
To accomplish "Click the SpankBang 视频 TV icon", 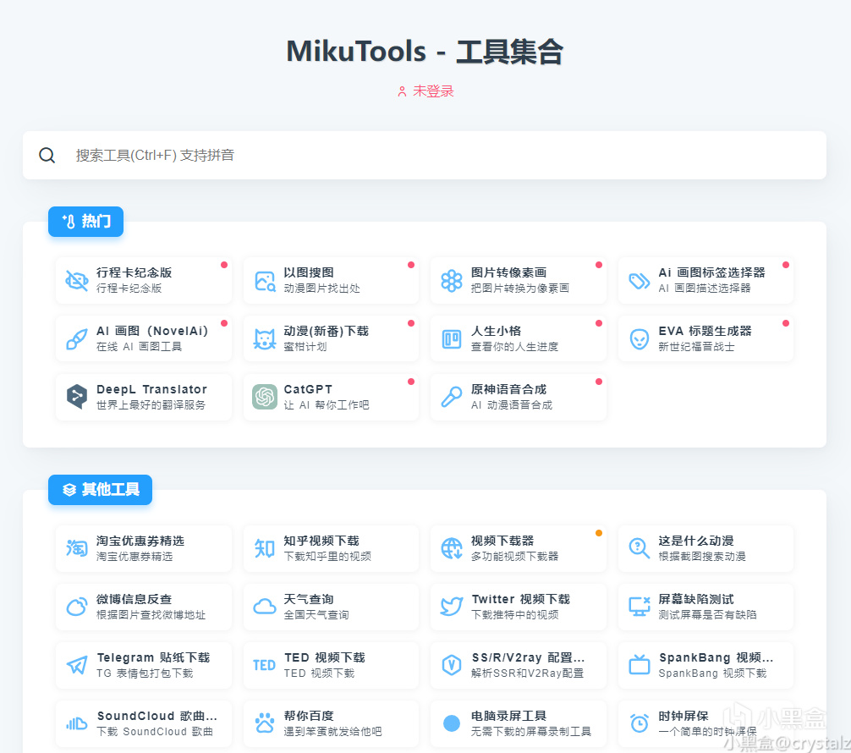I will [639, 665].
